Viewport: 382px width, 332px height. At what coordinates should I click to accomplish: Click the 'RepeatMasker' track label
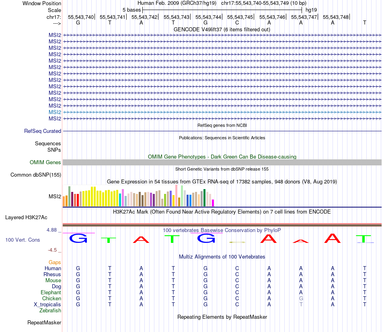44,322
